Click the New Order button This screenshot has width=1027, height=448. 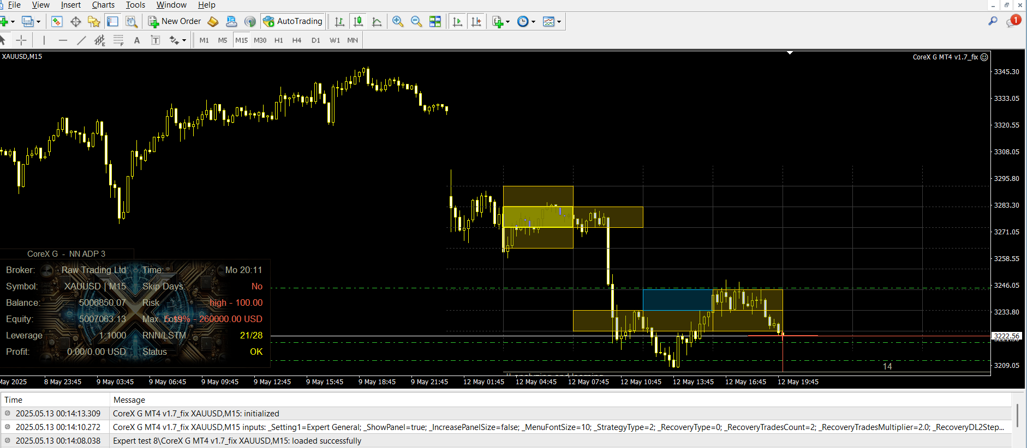[175, 21]
